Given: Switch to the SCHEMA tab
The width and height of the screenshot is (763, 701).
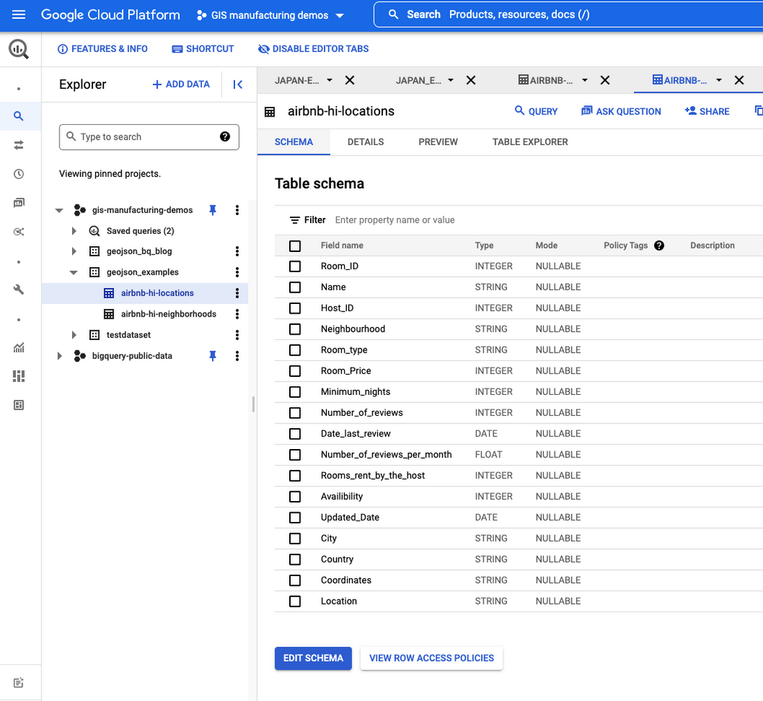Looking at the screenshot, I should point(294,142).
